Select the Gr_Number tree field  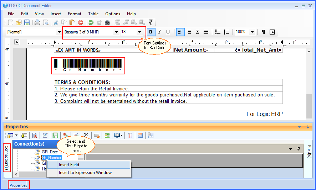pyautogui.click(x=52, y=158)
